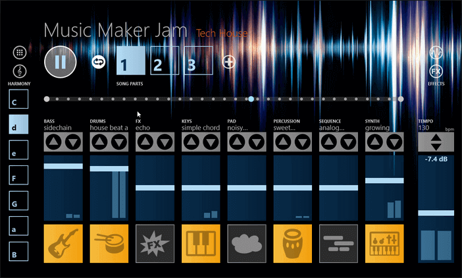Click the Synth volume fader handle
The height and width of the screenshot is (278, 462).
(384, 181)
